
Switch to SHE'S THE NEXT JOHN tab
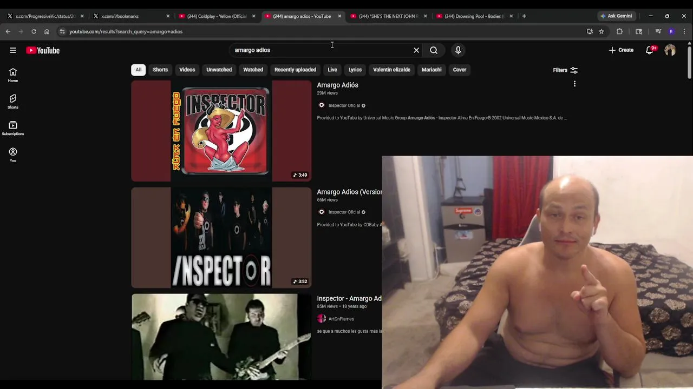coord(389,16)
